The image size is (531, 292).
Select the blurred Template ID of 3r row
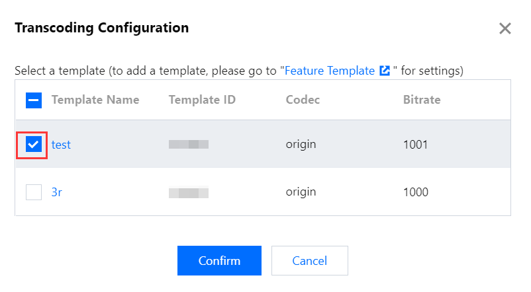click(189, 192)
